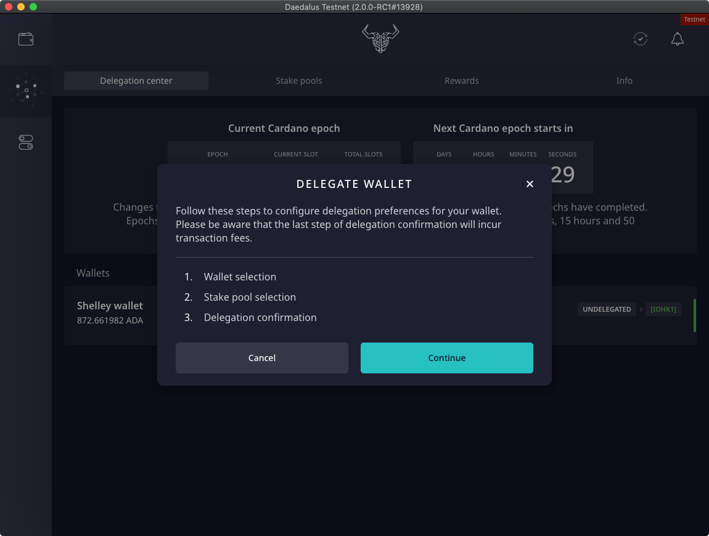Go to the Rewards tab
709x536 pixels.
pos(462,81)
